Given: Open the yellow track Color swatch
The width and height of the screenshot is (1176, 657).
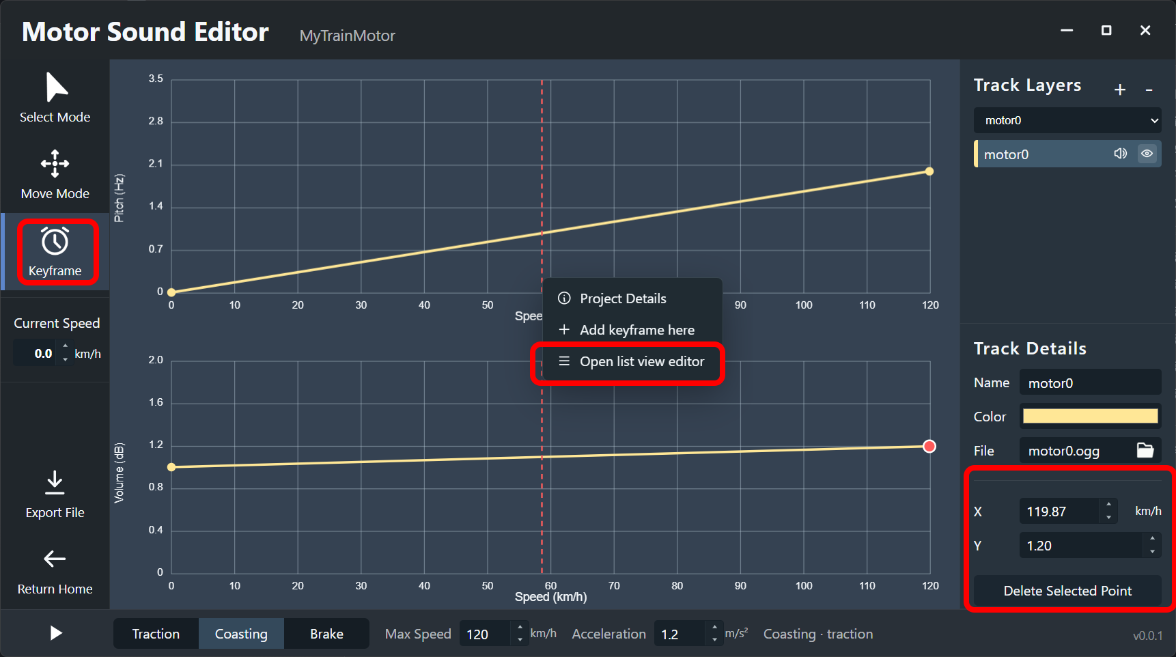Looking at the screenshot, I should [1090, 416].
